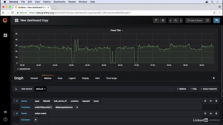Edit the scaleToSeconds(1) function
This screenshot has height=125, width=223.
(43, 107)
